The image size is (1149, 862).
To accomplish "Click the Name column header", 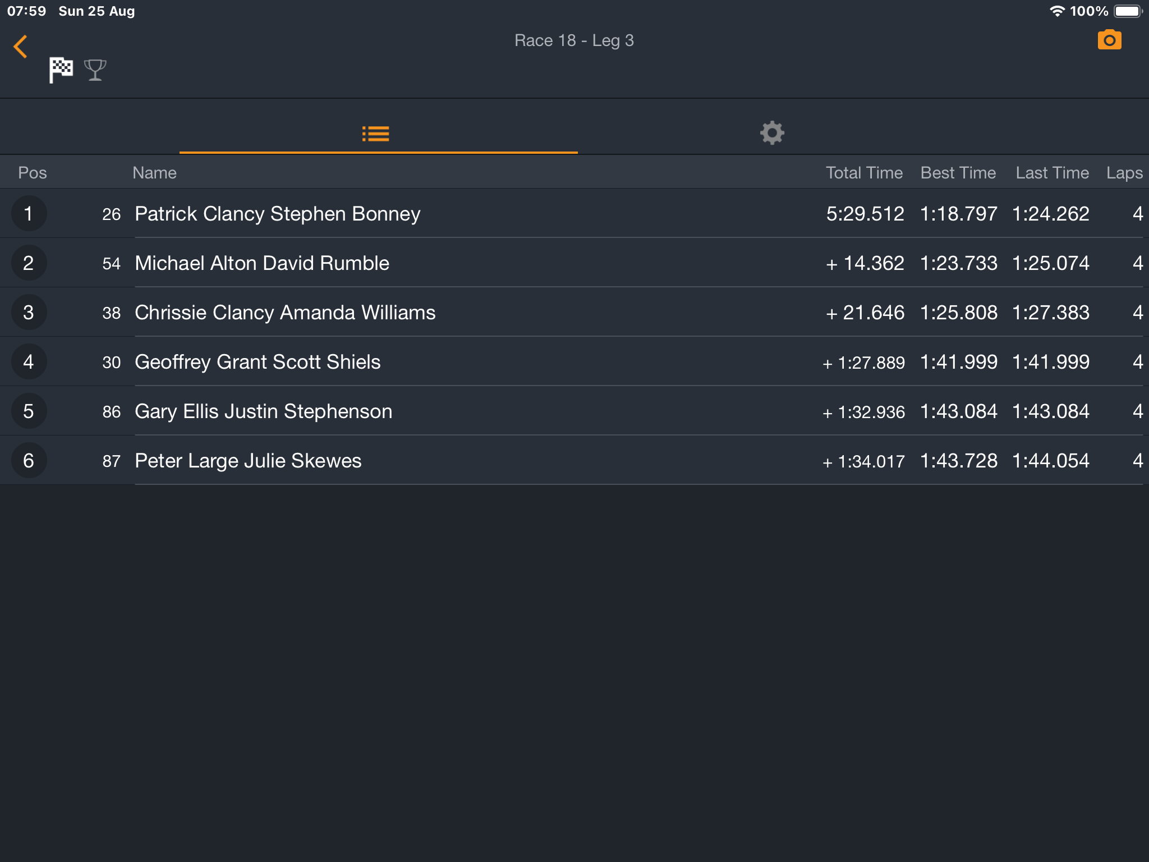I will pos(155,173).
